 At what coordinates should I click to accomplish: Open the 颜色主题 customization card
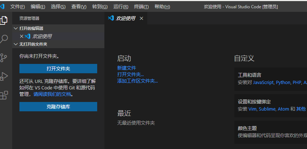271,132
